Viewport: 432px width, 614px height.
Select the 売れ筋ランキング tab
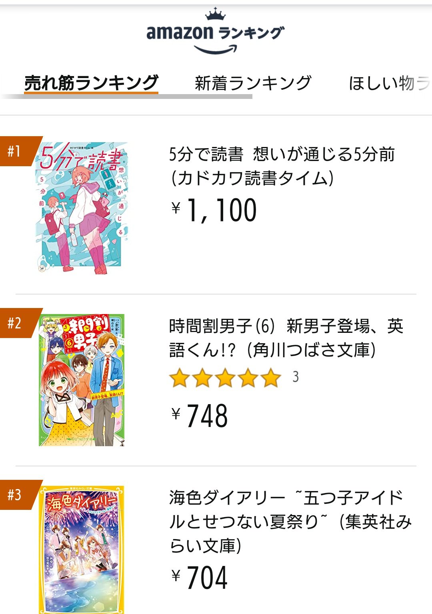coord(91,83)
